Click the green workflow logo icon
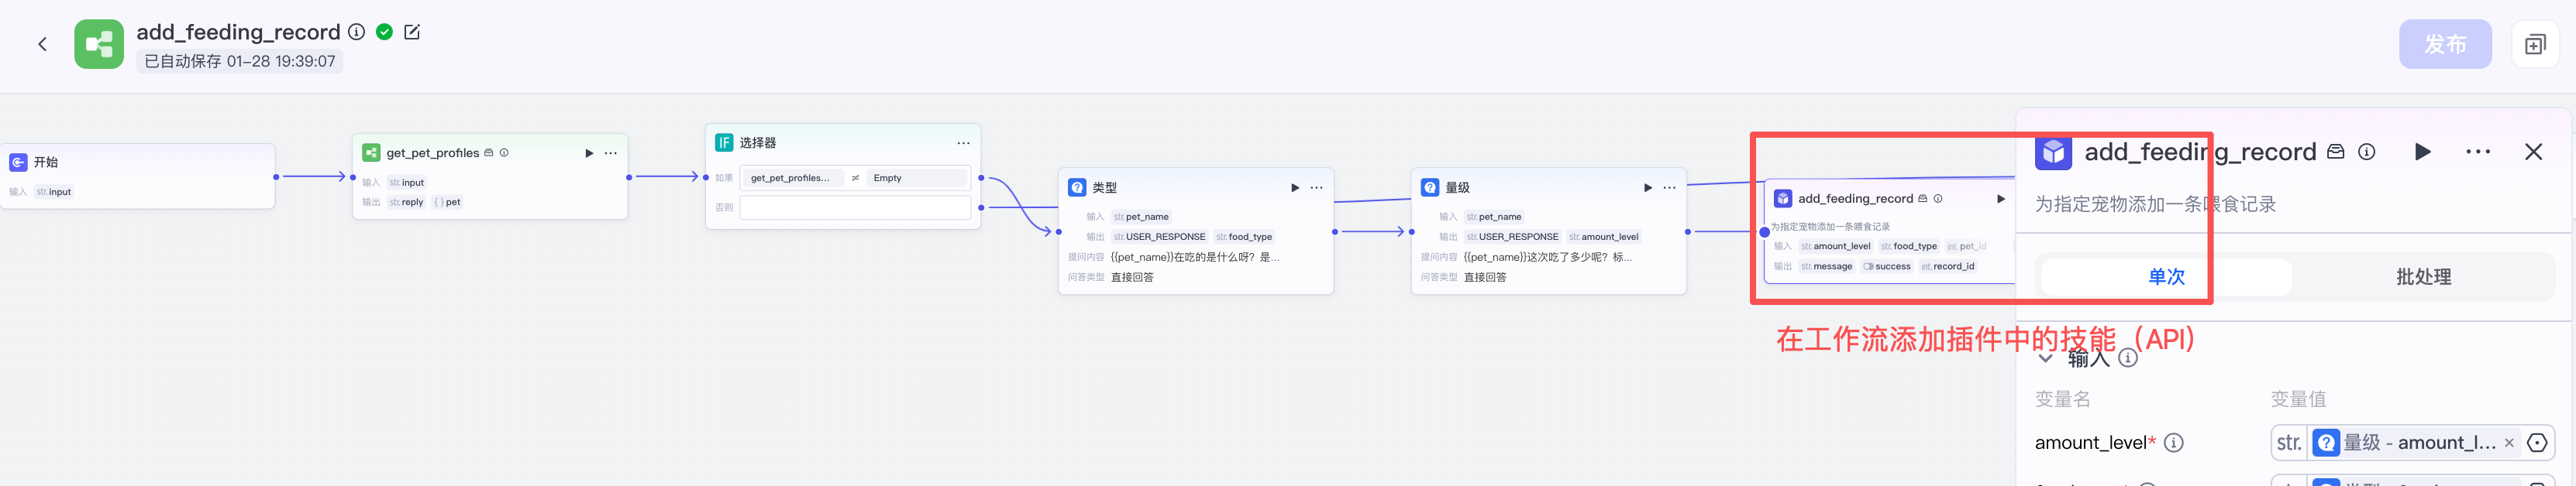This screenshot has height=486, width=2576. click(x=99, y=44)
